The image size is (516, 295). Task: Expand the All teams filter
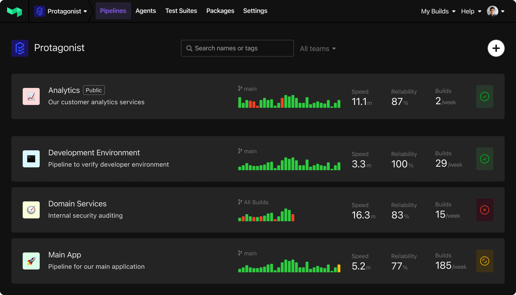coord(318,49)
